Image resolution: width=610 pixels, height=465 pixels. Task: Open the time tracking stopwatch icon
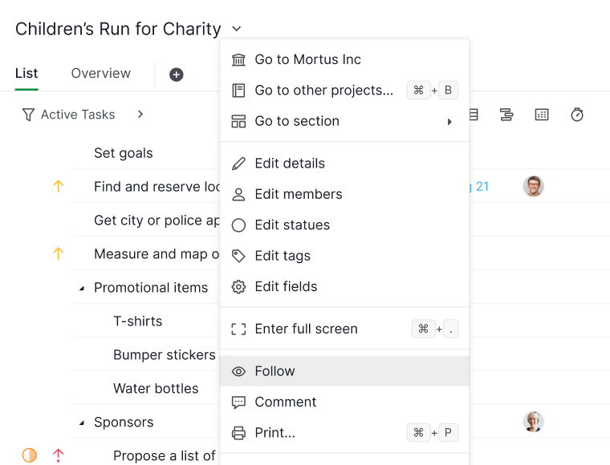(577, 115)
